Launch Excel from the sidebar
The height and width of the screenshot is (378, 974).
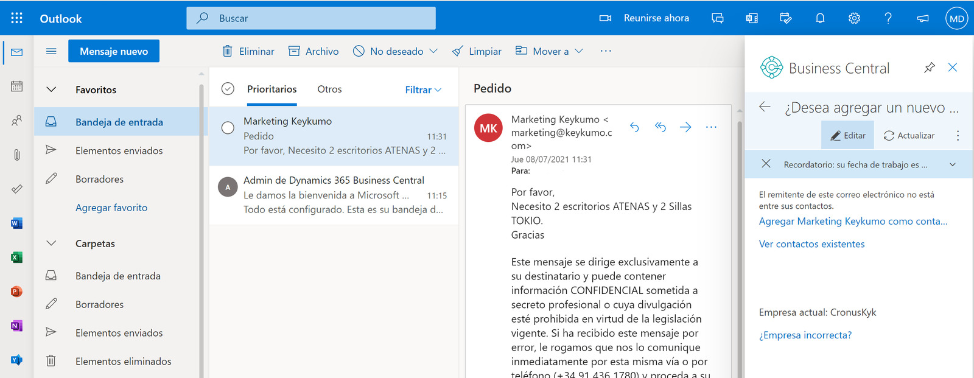click(x=17, y=257)
